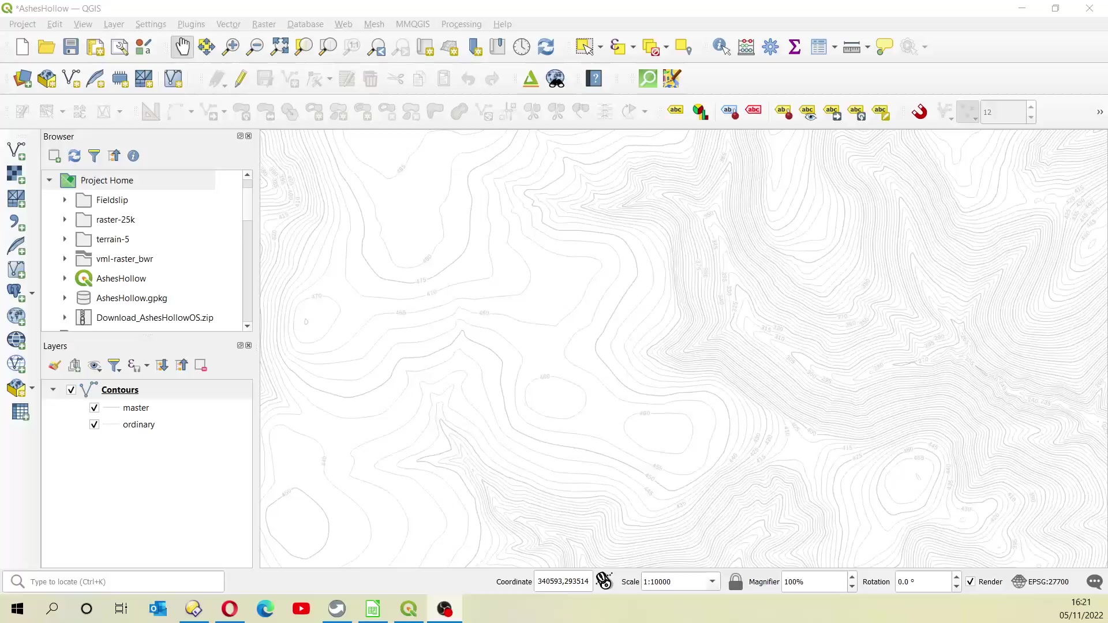
Task: Open the Scale dropdown in status bar
Action: click(x=713, y=581)
